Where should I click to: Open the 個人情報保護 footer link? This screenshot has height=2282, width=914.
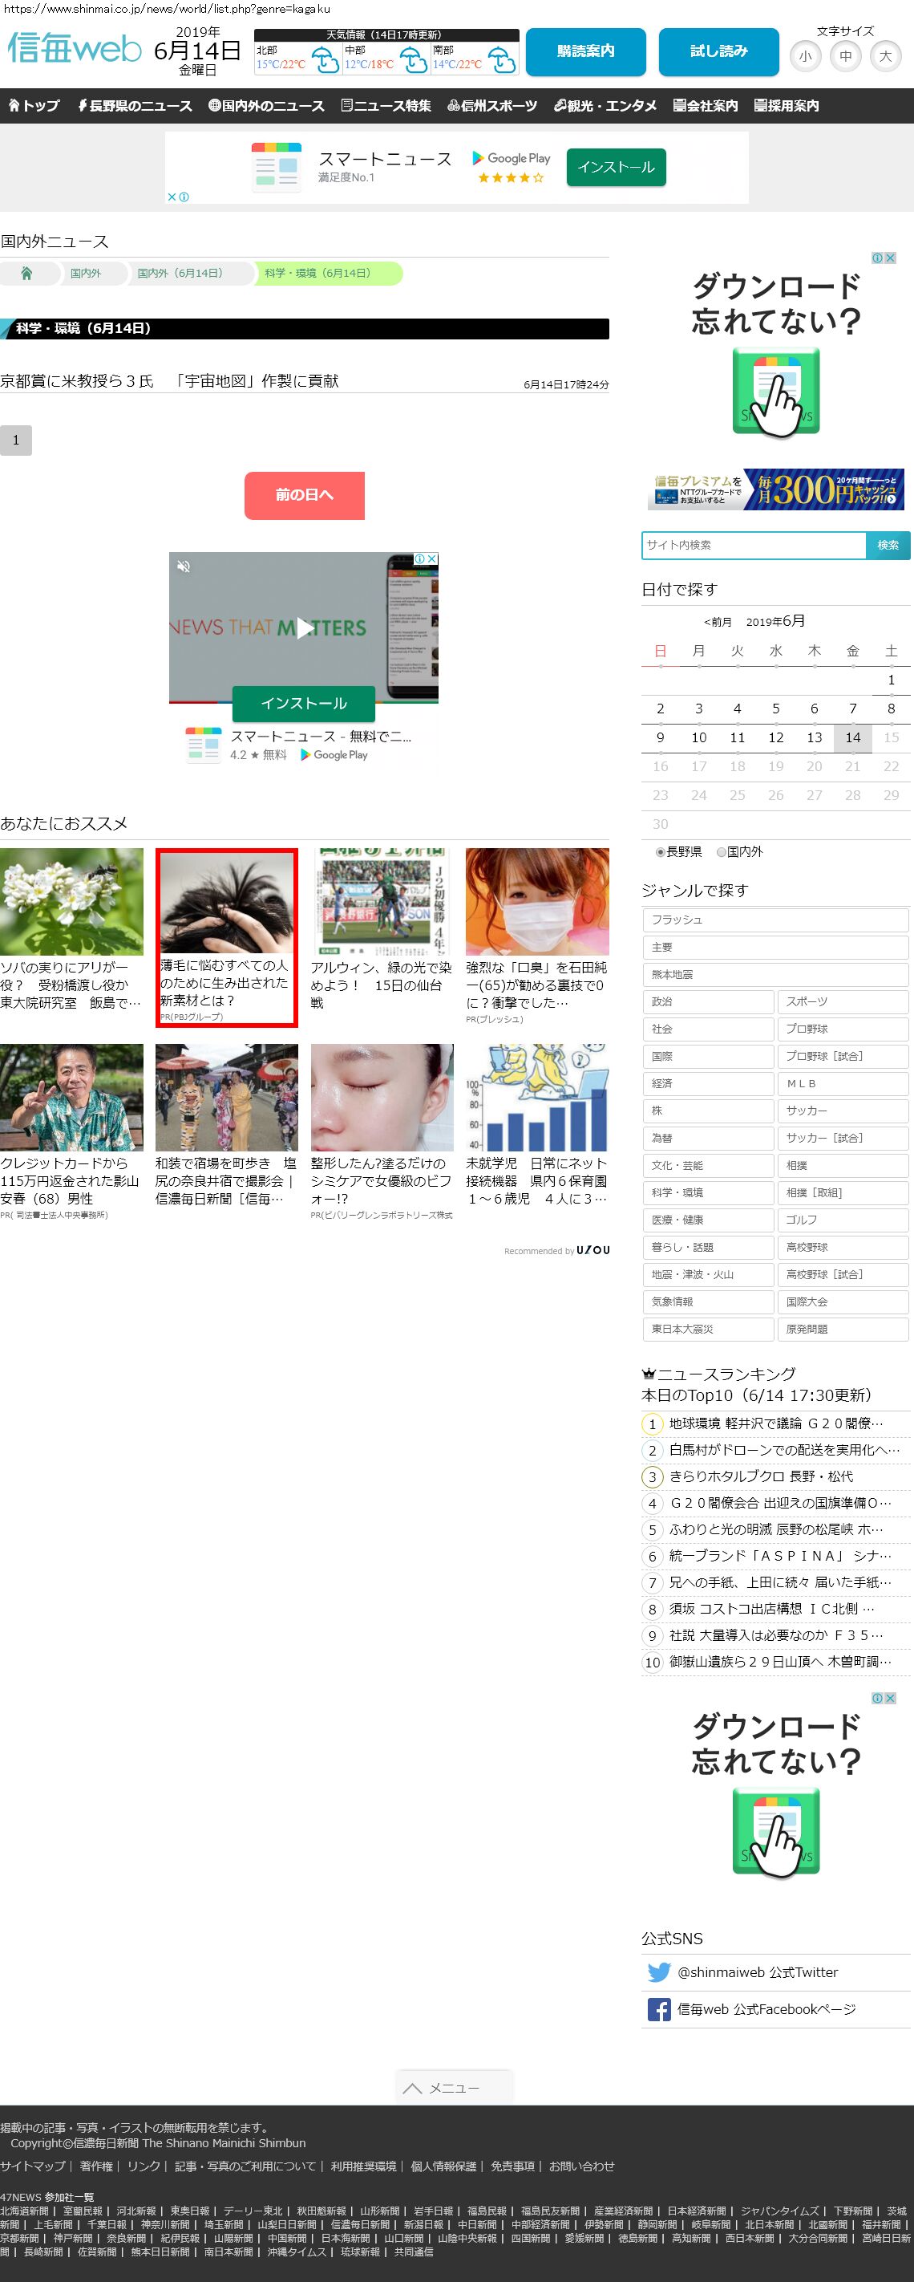443,2166
